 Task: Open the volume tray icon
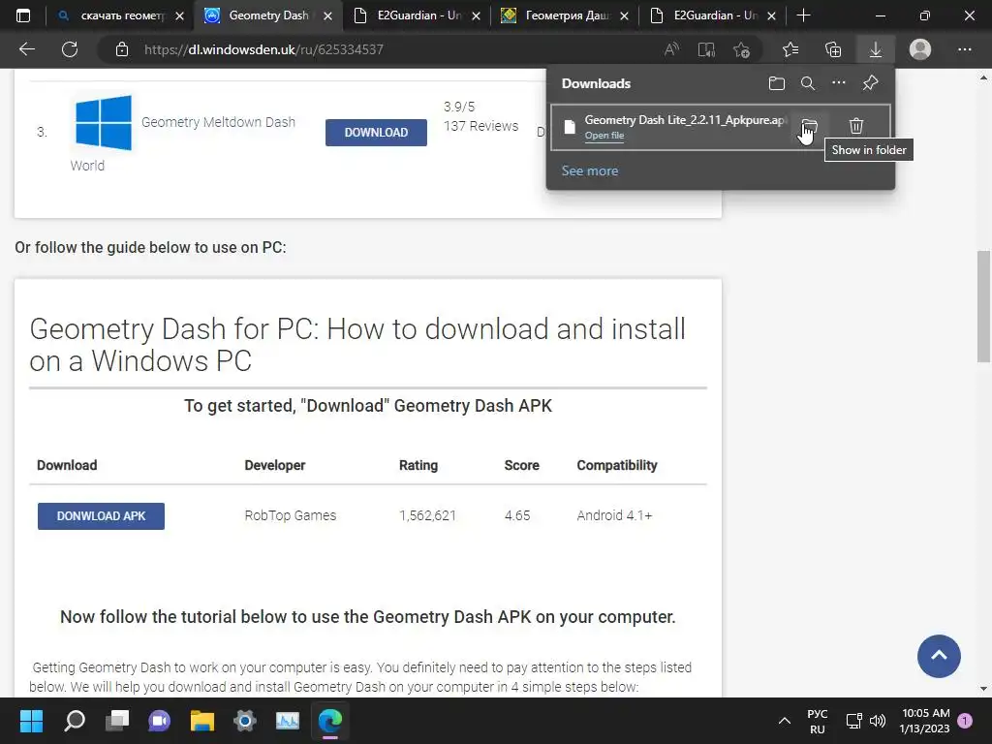tap(878, 721)
